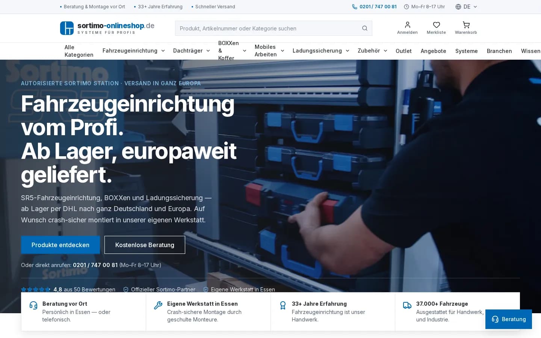Screen dimensions: 541x338
Task: Click the award ribbon icon for 33+ Jahre
Action: pos(283,305)
